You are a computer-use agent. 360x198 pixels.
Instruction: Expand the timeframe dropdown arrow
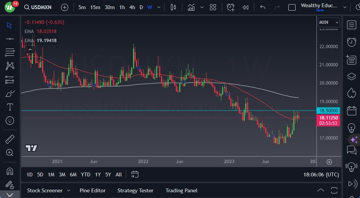pyautogui.click(x=159, y=7)
